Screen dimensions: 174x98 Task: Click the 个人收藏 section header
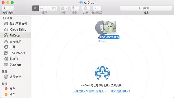[x=7, y=18]
